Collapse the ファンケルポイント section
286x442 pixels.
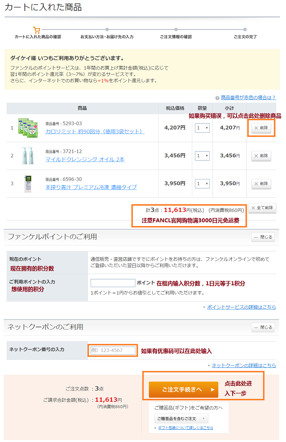pos(263,237)
